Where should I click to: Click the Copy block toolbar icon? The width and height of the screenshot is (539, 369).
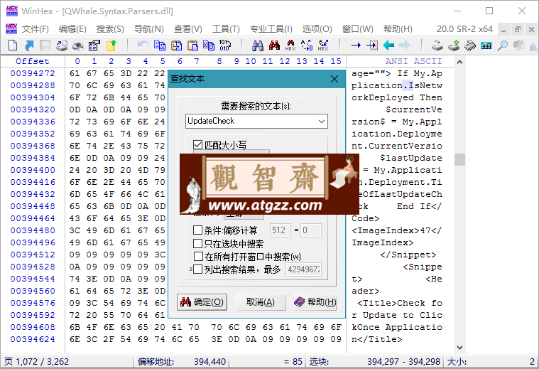[x=160, y=45]
